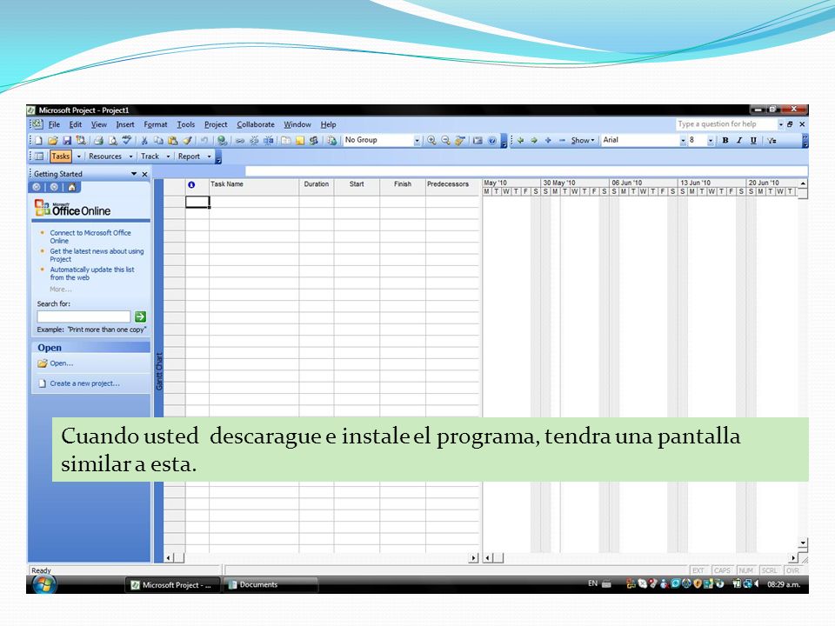The image size is (835, 626).
Task: Expand the Resources guide dropdown arrow
Action: tap(131, 156)
